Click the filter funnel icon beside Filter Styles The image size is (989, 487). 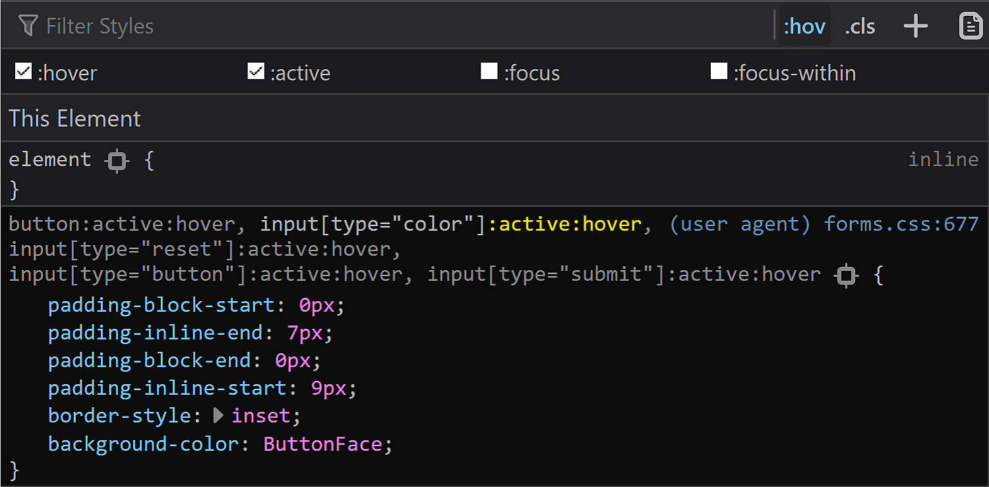tap(28, 25)
